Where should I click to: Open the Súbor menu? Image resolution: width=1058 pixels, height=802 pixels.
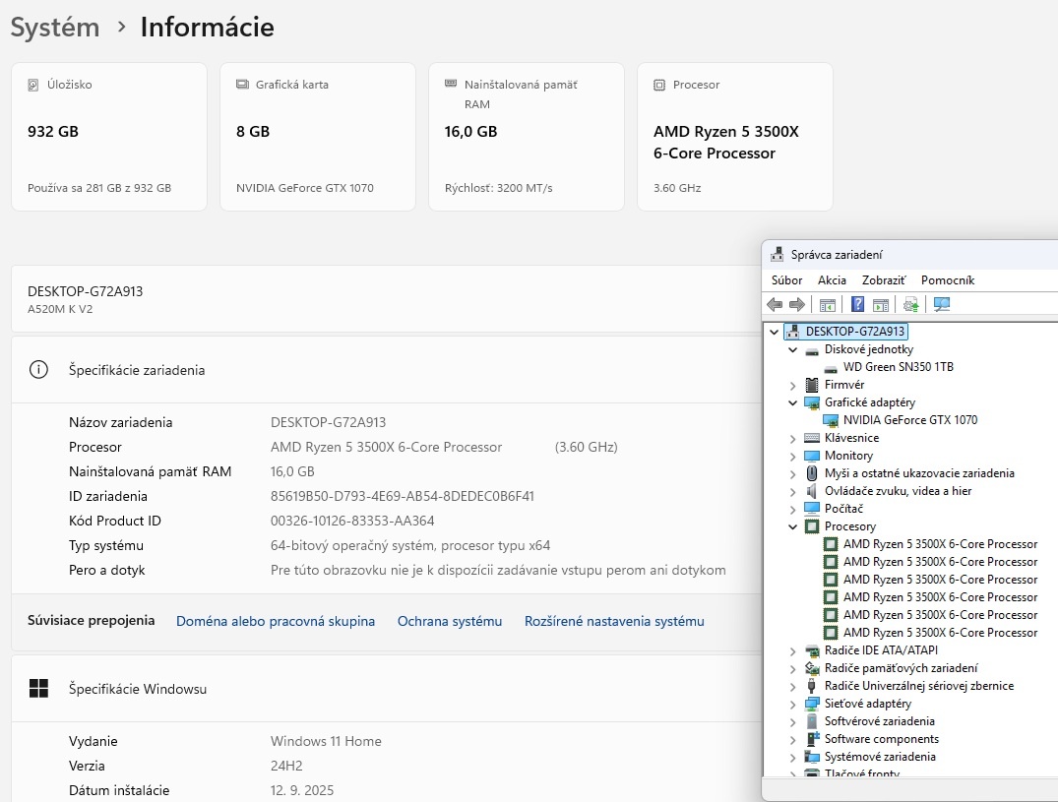point(786,280)
